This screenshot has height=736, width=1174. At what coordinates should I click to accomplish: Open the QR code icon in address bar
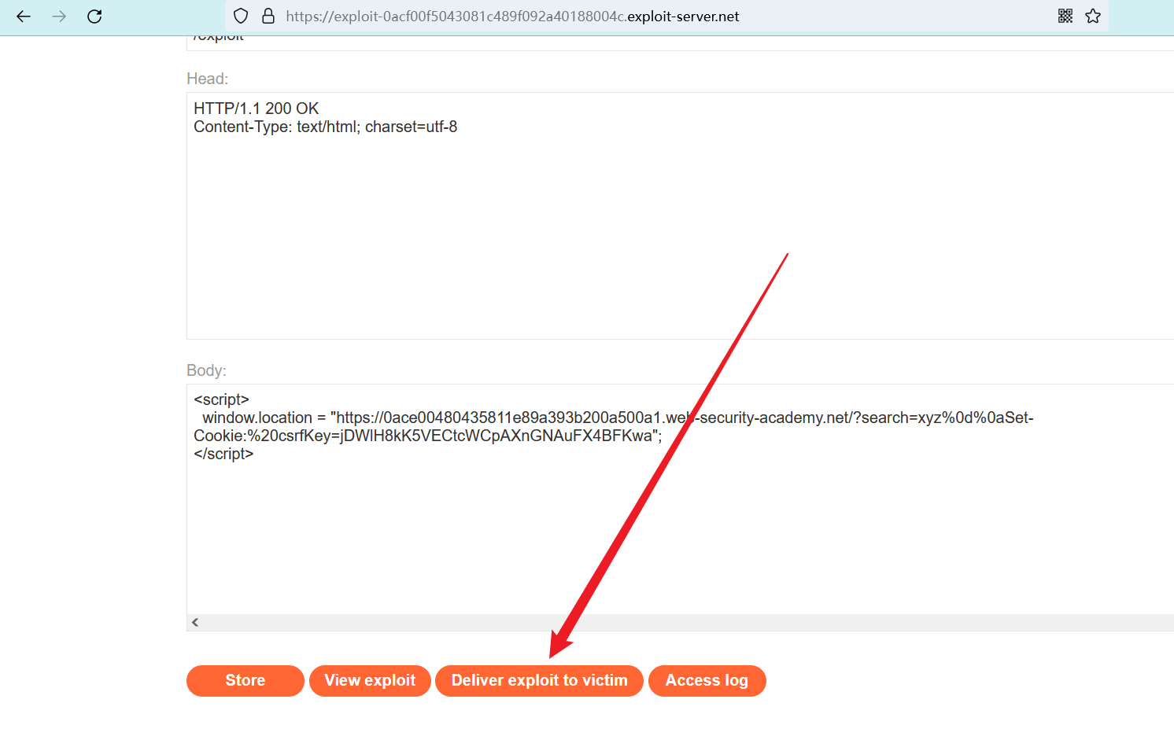[1065, 17]
